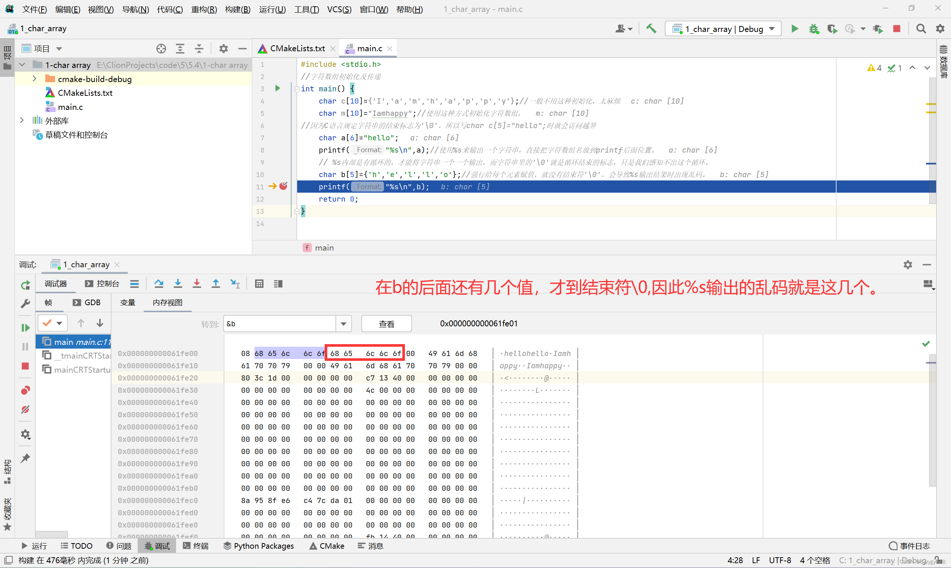Image resolution: width=951 pixels, height=568 pixels.
Task: Click locate-current-file target icon in project panel
Action: (x=161, y=49)
